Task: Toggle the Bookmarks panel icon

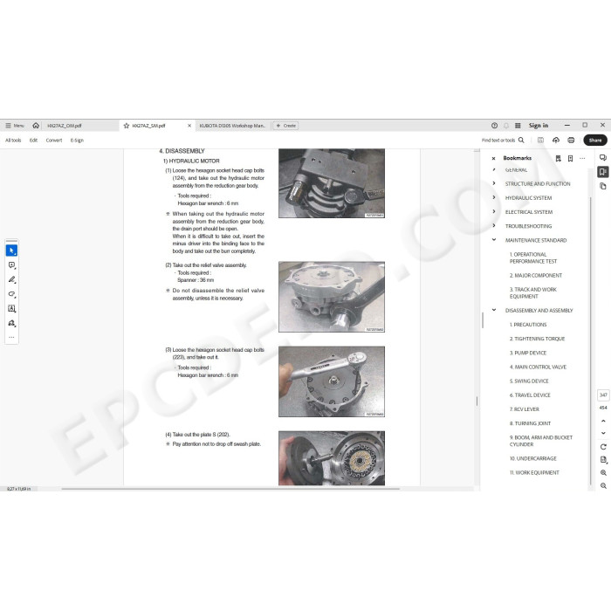Action: [x=603, y=172]
